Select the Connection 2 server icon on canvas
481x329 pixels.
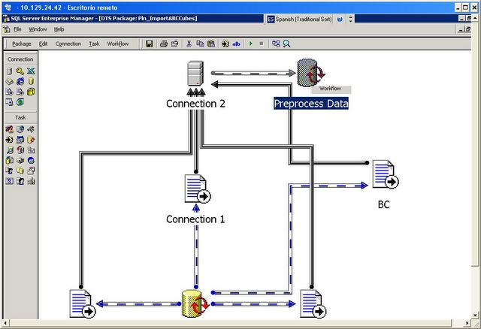[195, 74]
